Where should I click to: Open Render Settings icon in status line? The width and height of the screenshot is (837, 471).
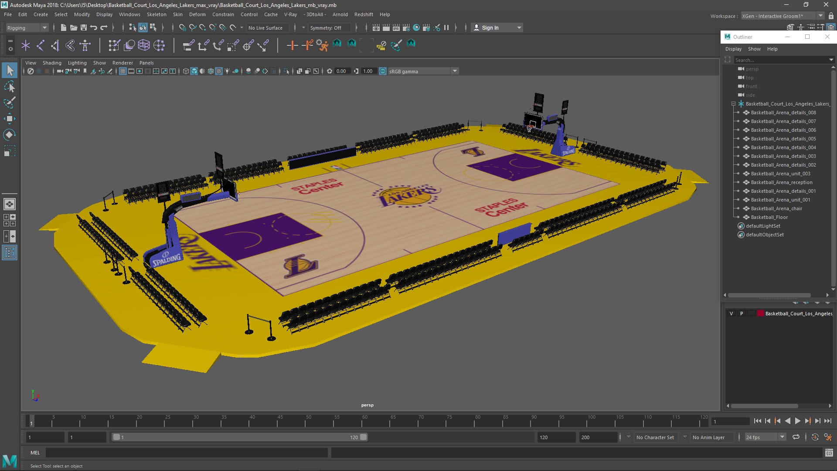406,27
